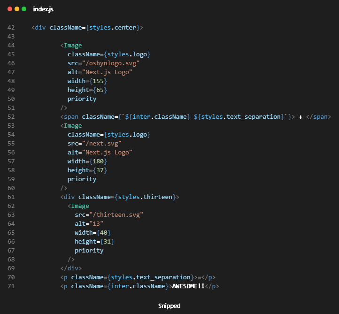Click the "/next.svg" src string
339x314 pixels.
tap(101, 144)
